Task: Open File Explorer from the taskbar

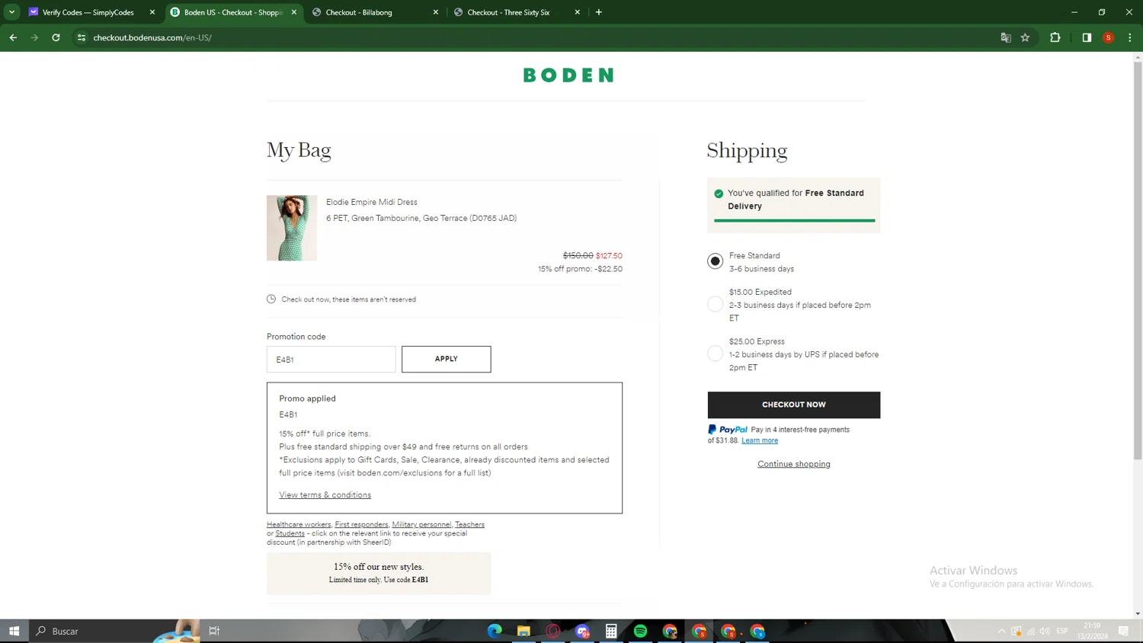Action: 523,631
